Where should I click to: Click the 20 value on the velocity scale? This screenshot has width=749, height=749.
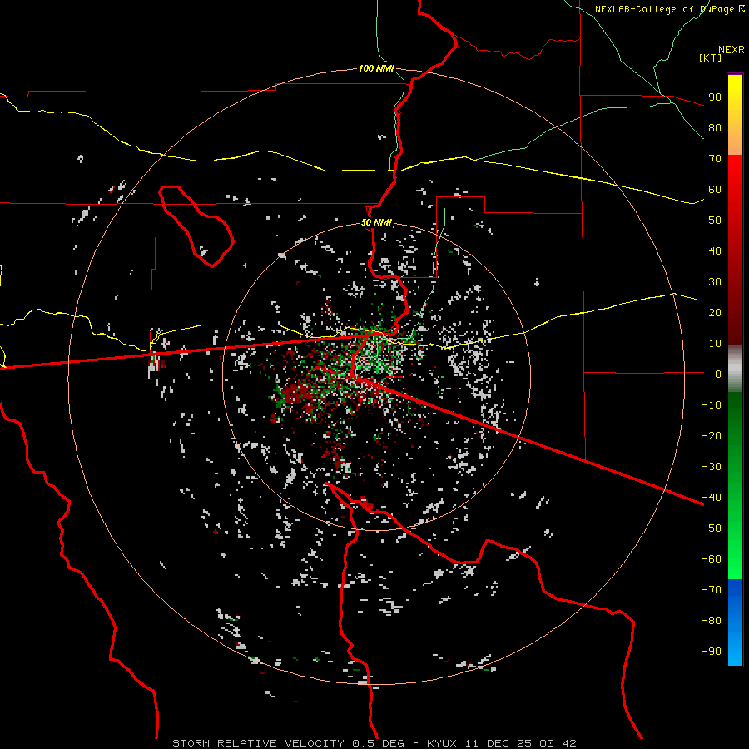click(x=715, y=312)
